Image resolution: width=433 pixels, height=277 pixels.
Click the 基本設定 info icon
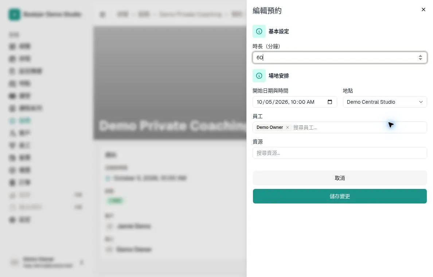click(259, 31)
